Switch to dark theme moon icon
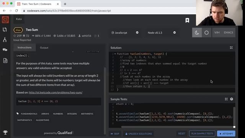This screenshot has width=245, height=138. tap(197, 33)
